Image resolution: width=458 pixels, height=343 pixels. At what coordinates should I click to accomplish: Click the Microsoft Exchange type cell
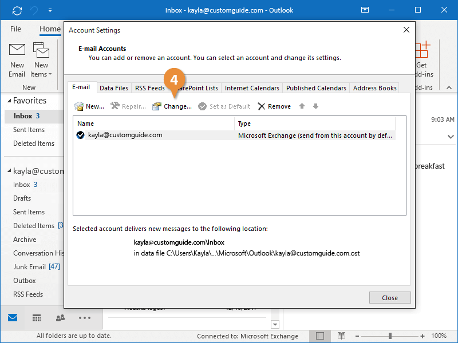pos(315,135)
